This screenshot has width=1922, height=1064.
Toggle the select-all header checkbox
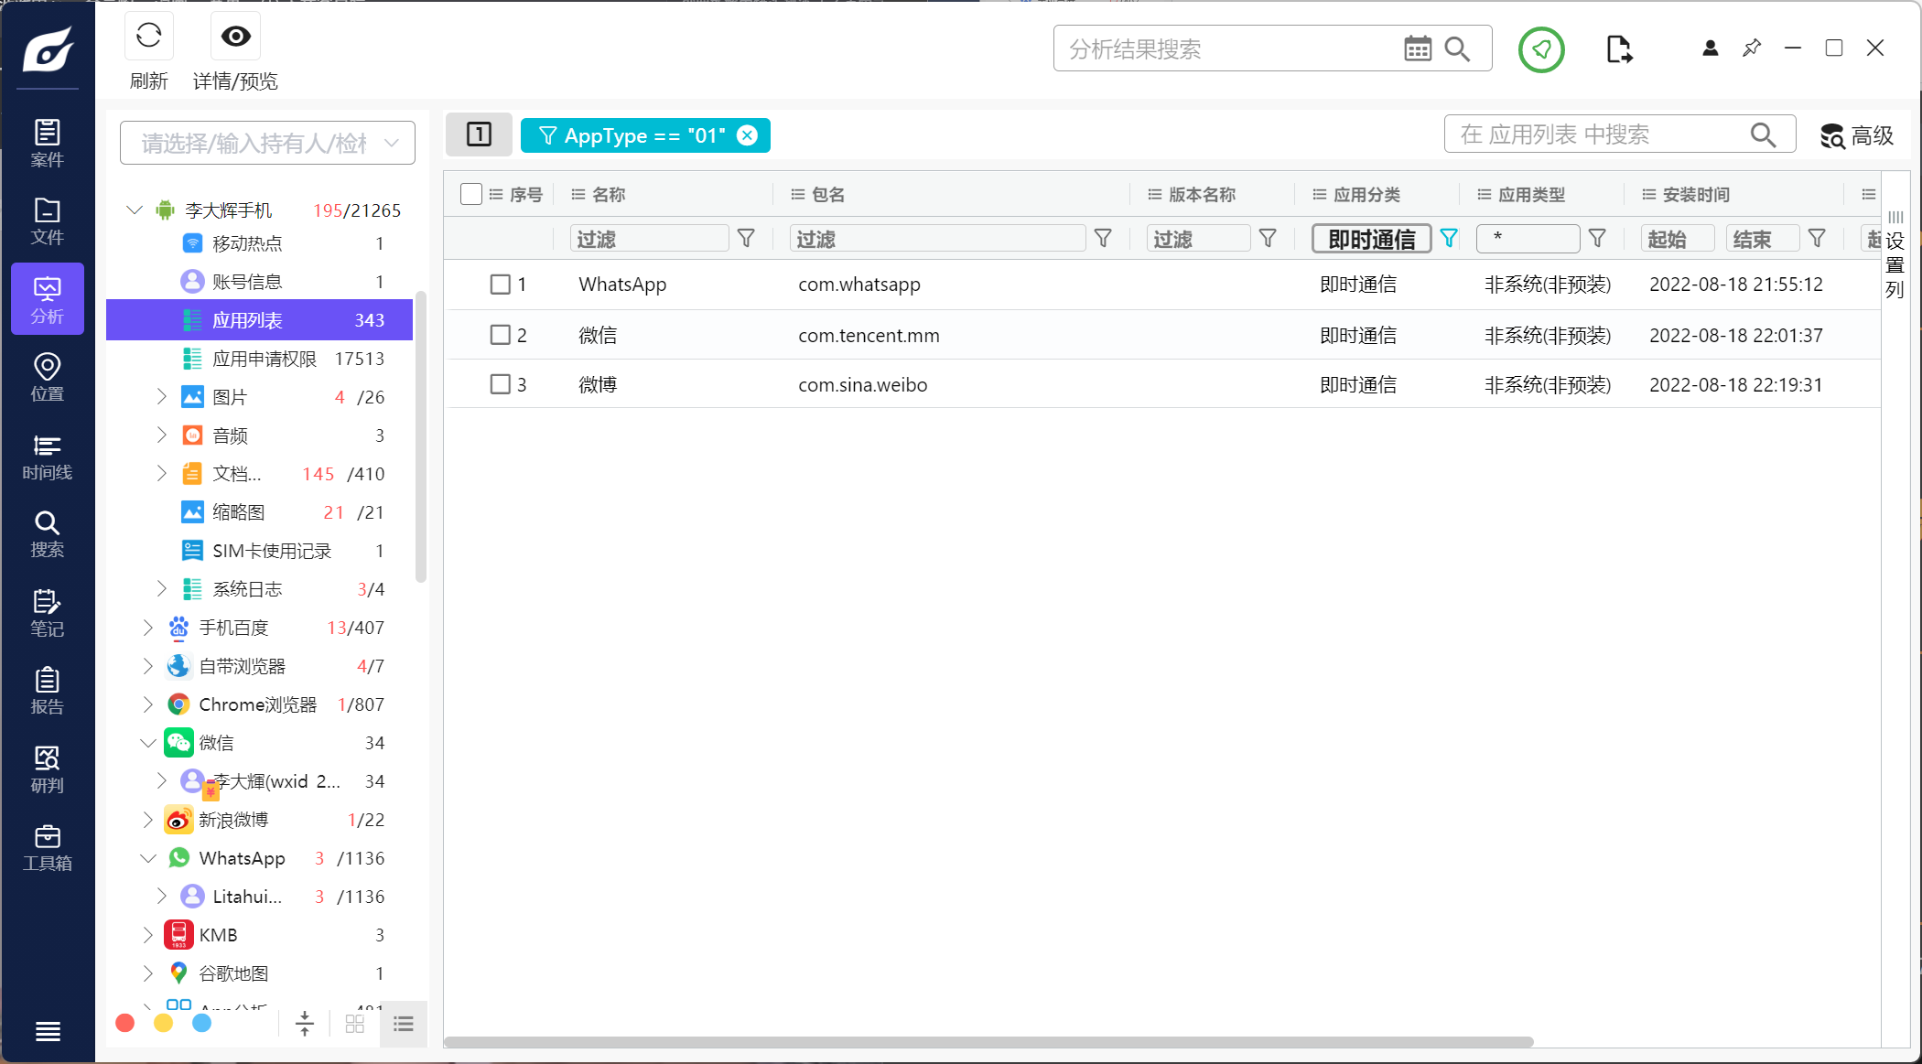[471, 194]
